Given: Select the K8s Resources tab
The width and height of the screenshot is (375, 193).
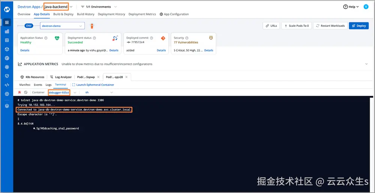Looking at the screenshot, I should click(33, 77).
